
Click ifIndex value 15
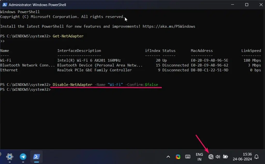(x=158, y=65)
